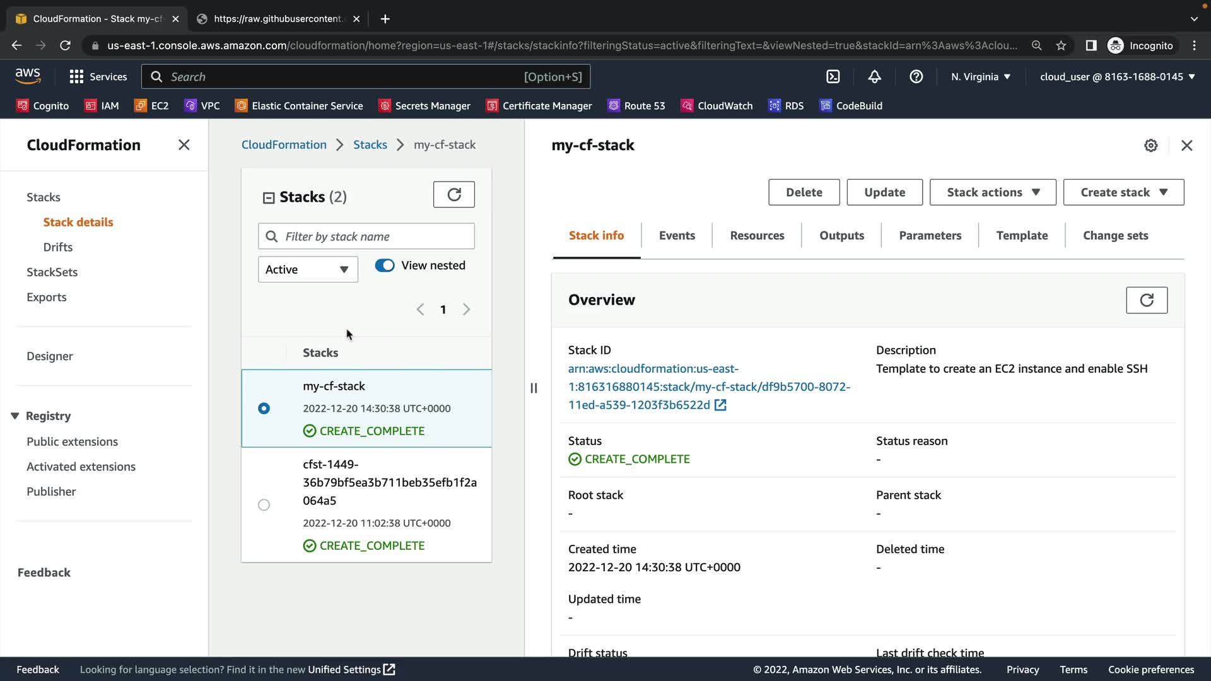The image size is (1211, 681).
Task: Select the cfst-1449 stack radio button
Action: pos(264,505)
